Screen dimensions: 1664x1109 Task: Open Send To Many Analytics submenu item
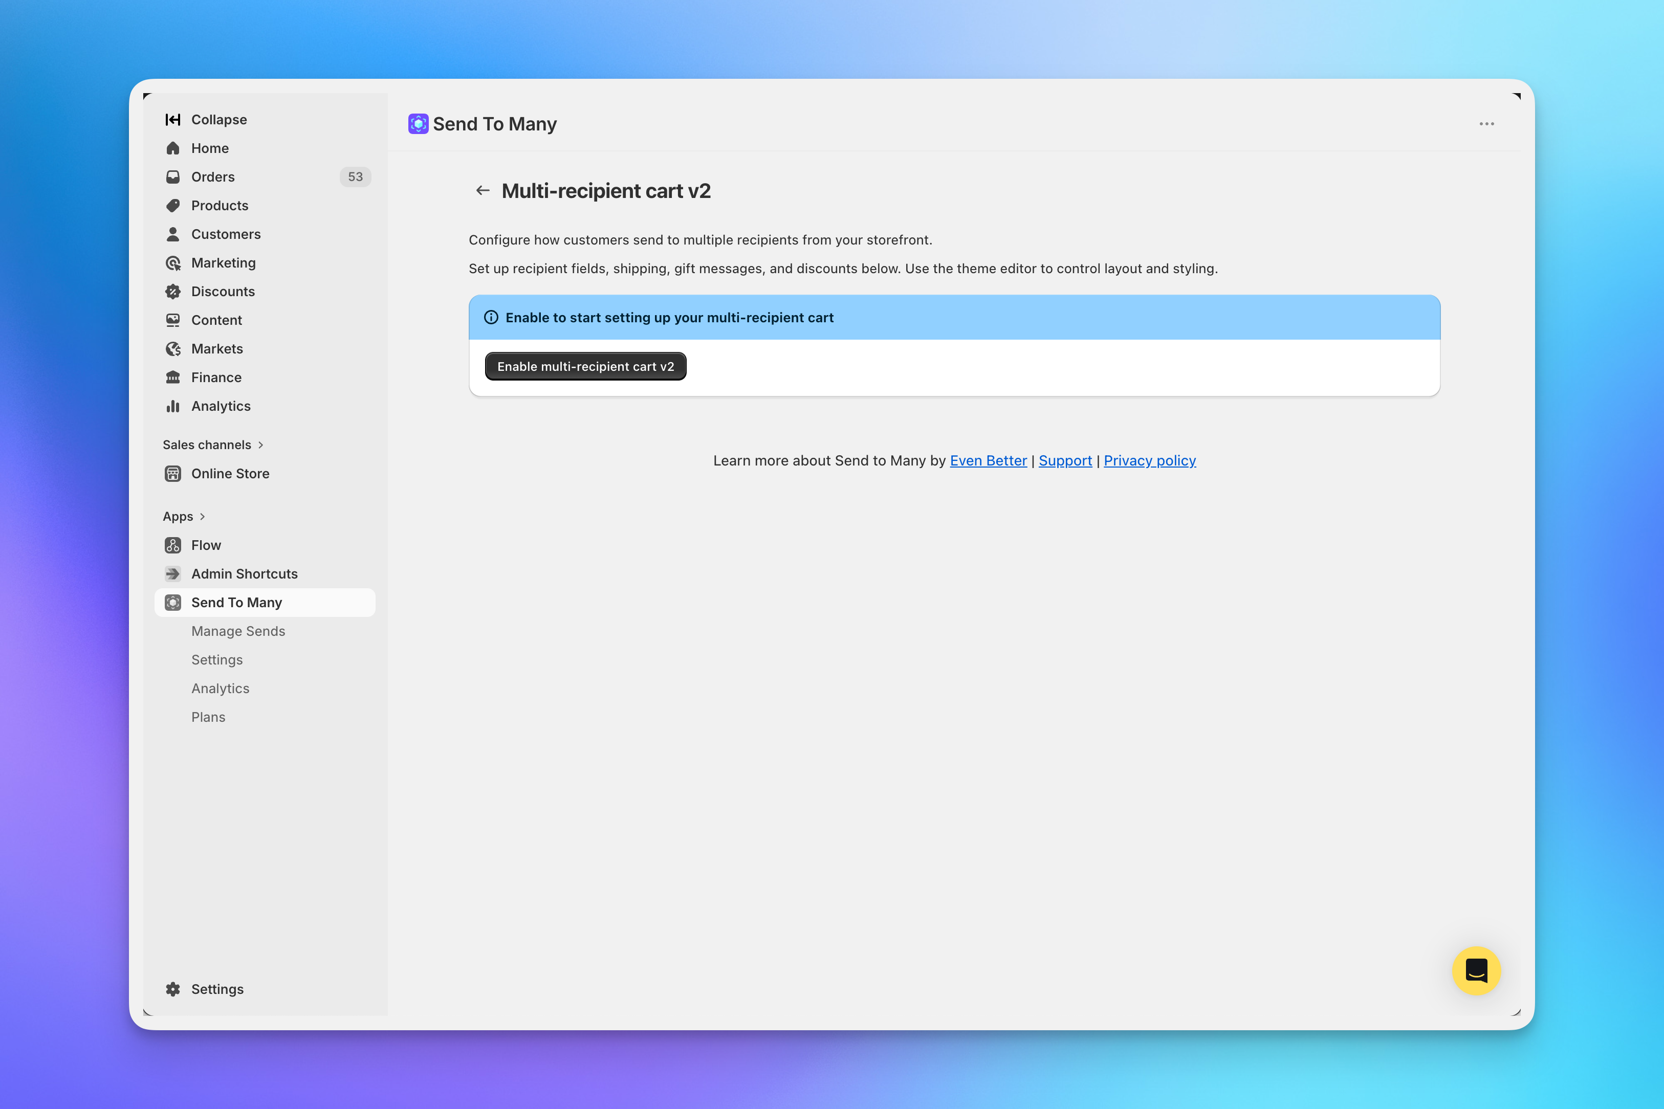[x=220, y=688]
